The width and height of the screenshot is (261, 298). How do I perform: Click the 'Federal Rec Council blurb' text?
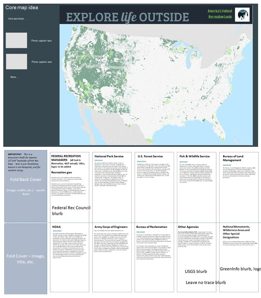pos(71,210)
